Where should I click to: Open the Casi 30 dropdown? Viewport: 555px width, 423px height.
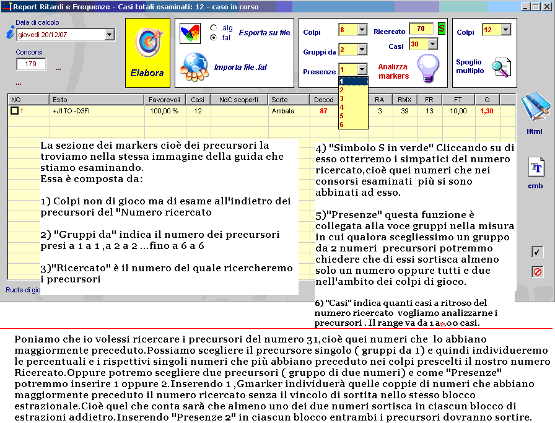point(432,44)
